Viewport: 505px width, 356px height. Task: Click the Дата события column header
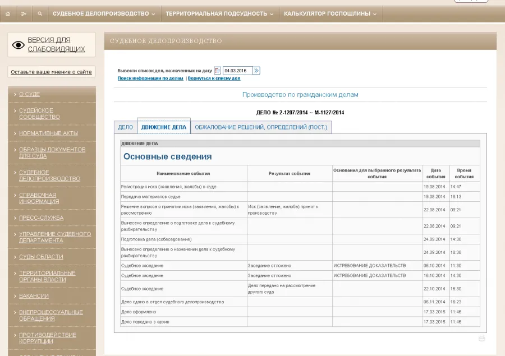(x=436, y=173)
